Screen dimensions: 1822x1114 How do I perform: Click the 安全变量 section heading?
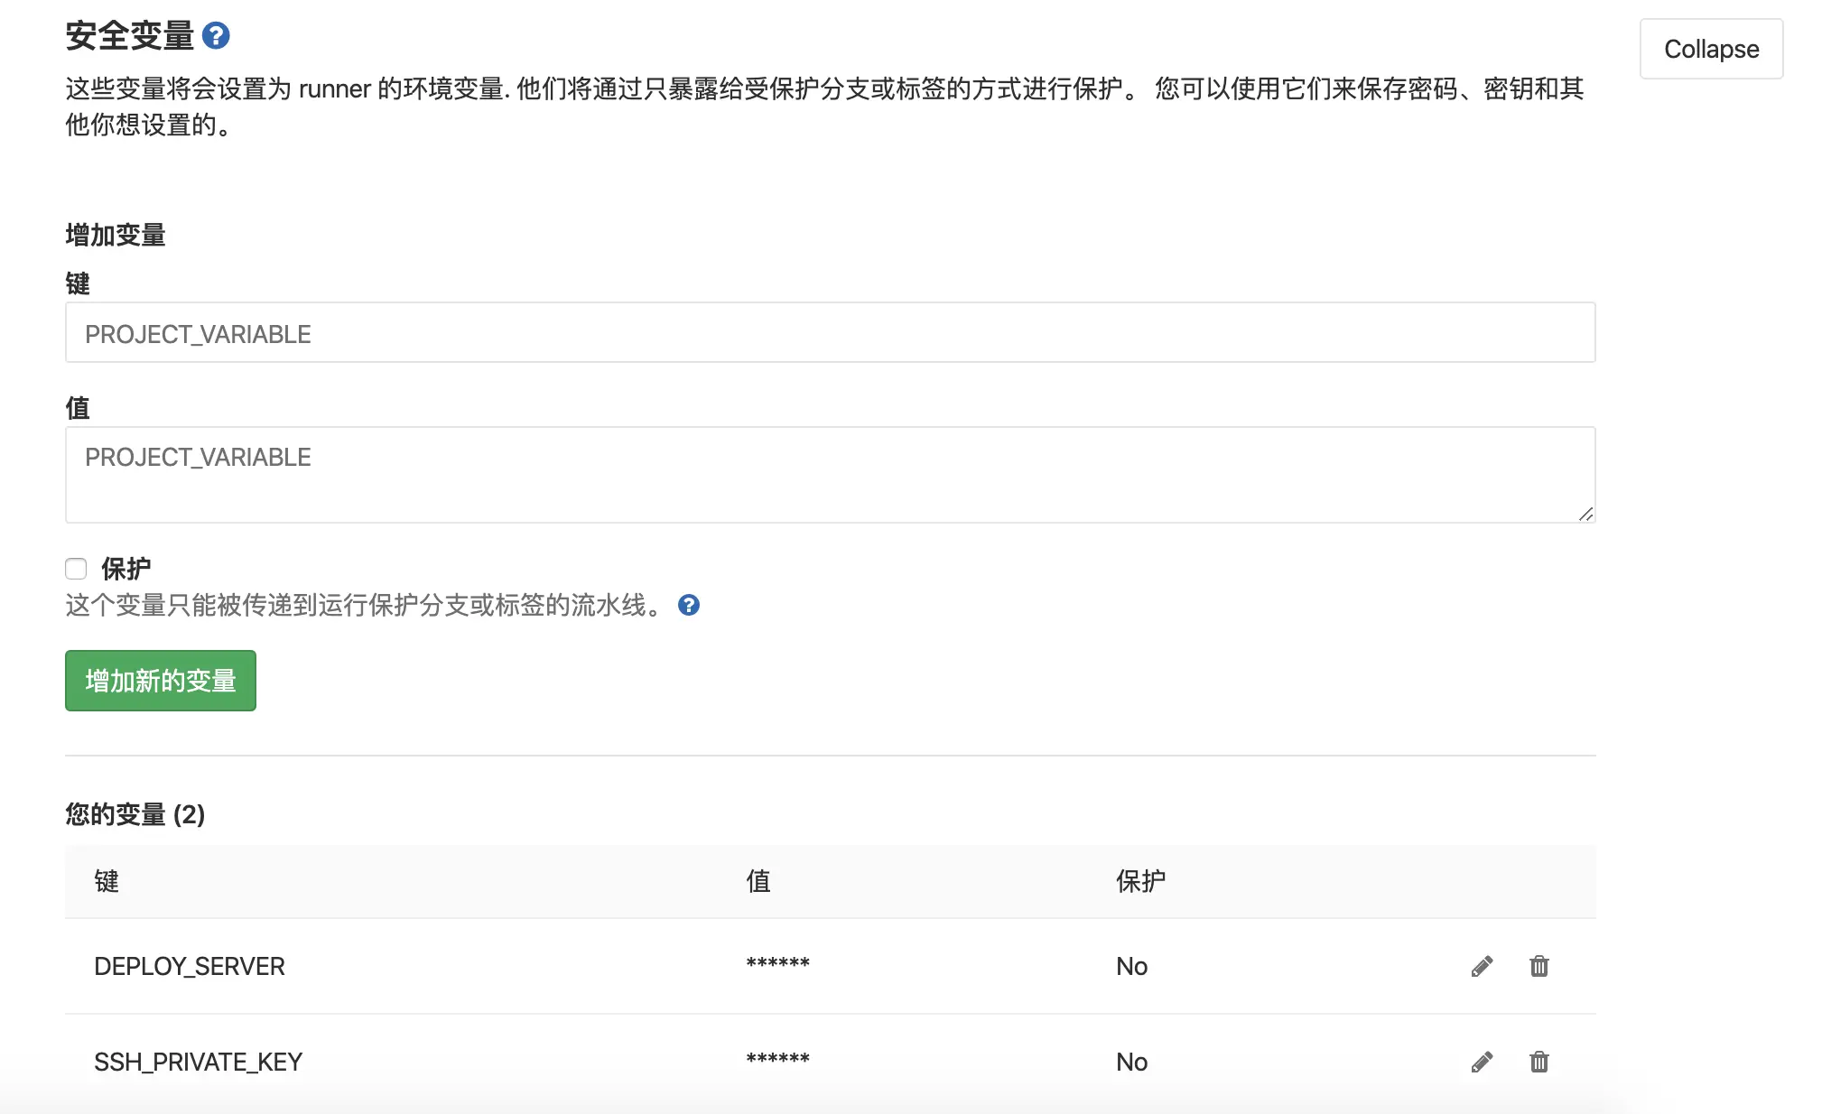point(130,36)
